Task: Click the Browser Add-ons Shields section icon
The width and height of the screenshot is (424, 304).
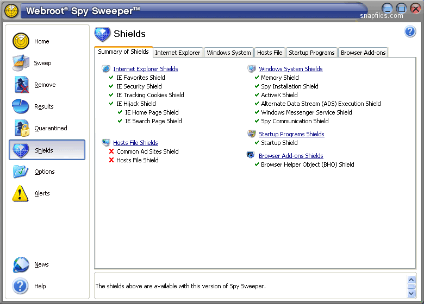Action: point(251,155)
